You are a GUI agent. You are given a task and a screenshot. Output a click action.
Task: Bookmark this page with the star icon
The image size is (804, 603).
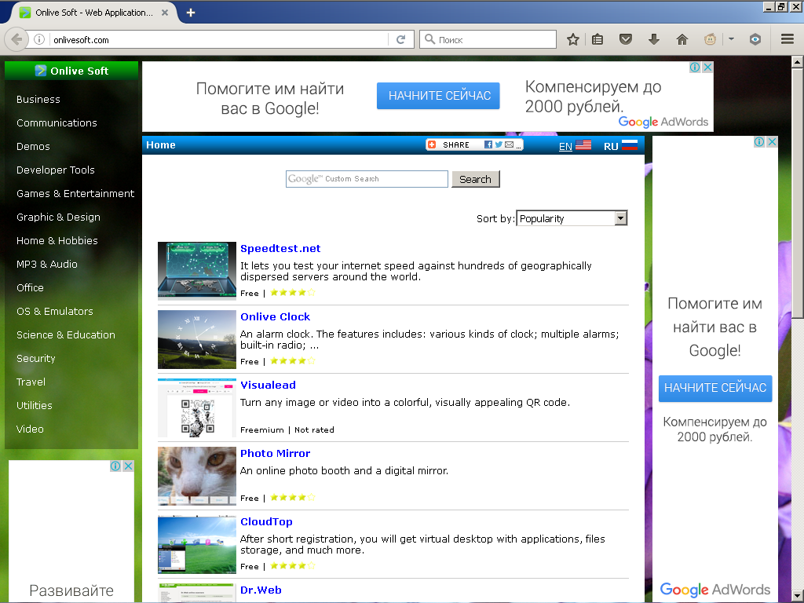572,39
